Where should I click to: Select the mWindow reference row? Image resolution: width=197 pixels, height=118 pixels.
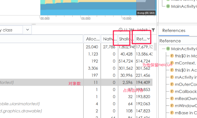(183, 106)
